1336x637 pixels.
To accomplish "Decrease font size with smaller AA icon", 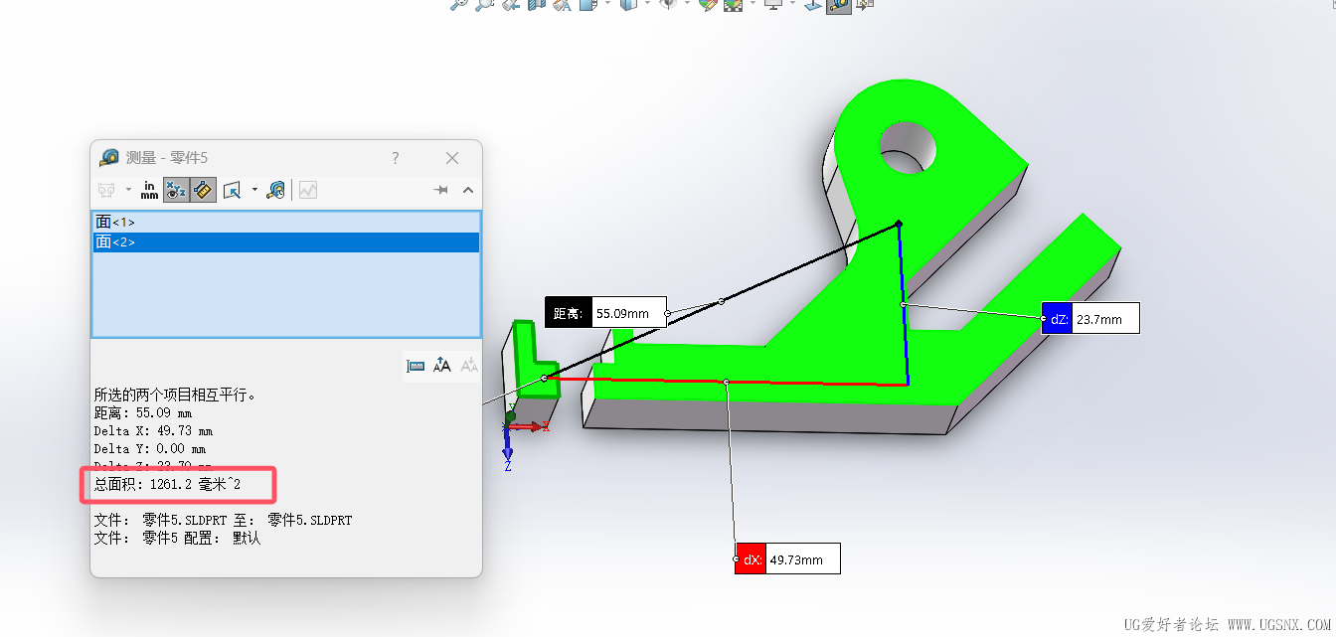I will 468,366.
